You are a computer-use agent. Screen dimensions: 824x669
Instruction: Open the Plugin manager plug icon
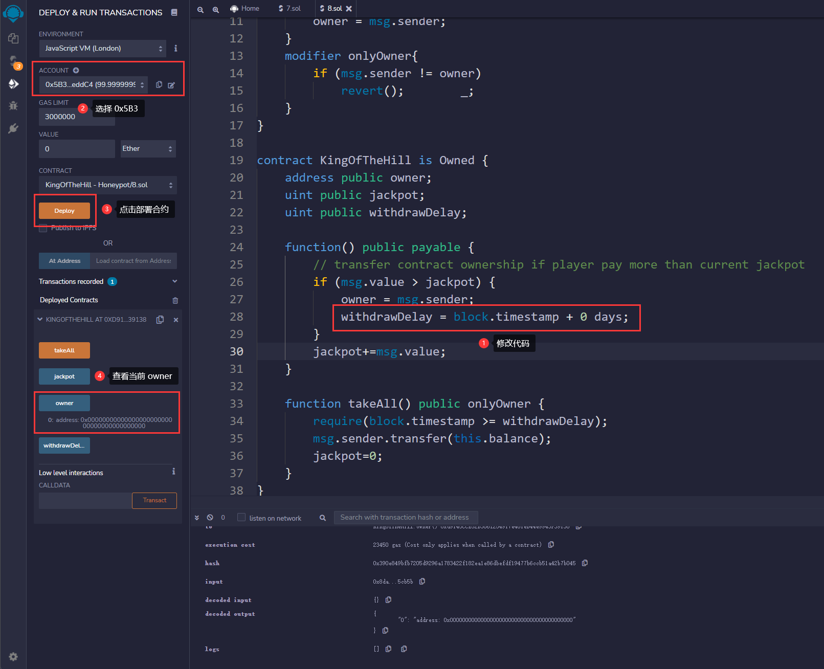coord(13,128)
